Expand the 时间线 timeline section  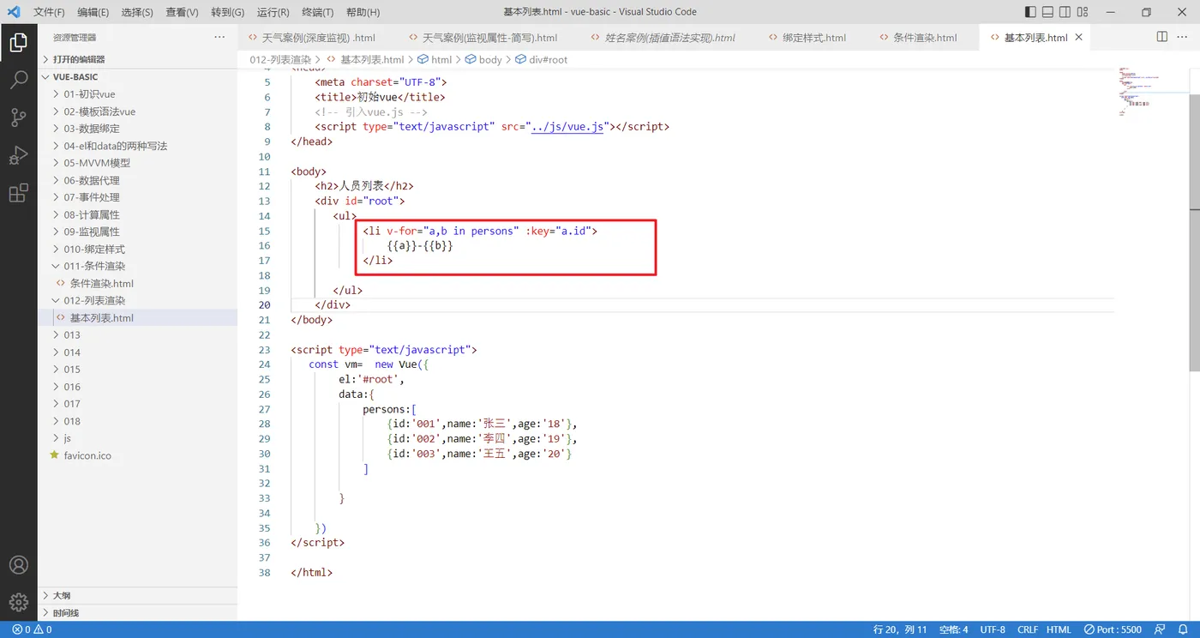point(137,613)
